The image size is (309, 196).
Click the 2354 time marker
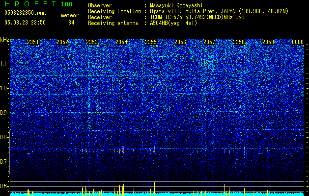121,42
